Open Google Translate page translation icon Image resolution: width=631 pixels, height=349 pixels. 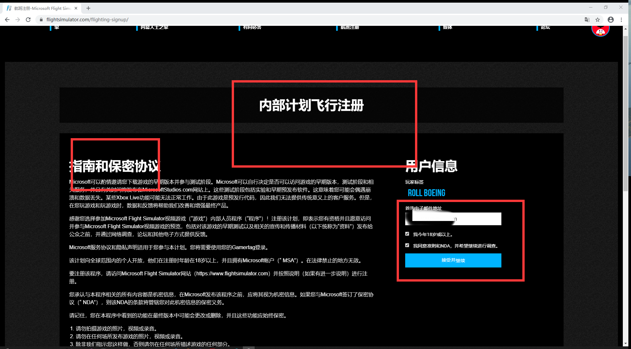[587, 20]
